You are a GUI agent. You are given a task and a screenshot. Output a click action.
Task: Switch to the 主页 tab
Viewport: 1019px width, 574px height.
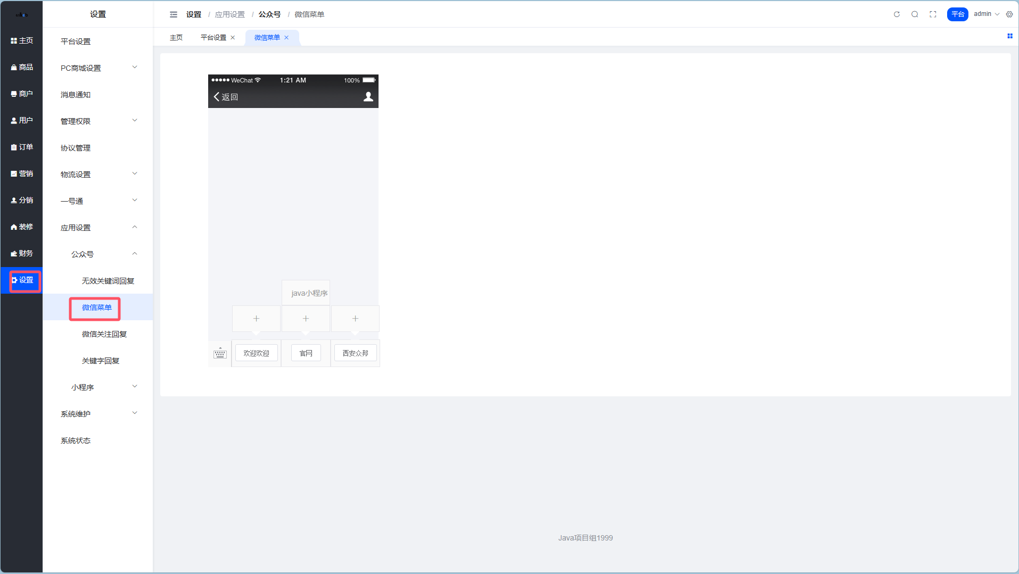pos(176,38)
